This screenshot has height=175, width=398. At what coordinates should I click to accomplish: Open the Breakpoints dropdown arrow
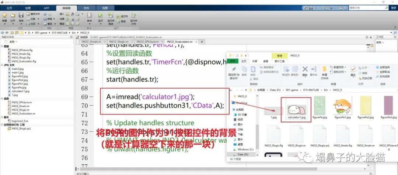(89, 24)
